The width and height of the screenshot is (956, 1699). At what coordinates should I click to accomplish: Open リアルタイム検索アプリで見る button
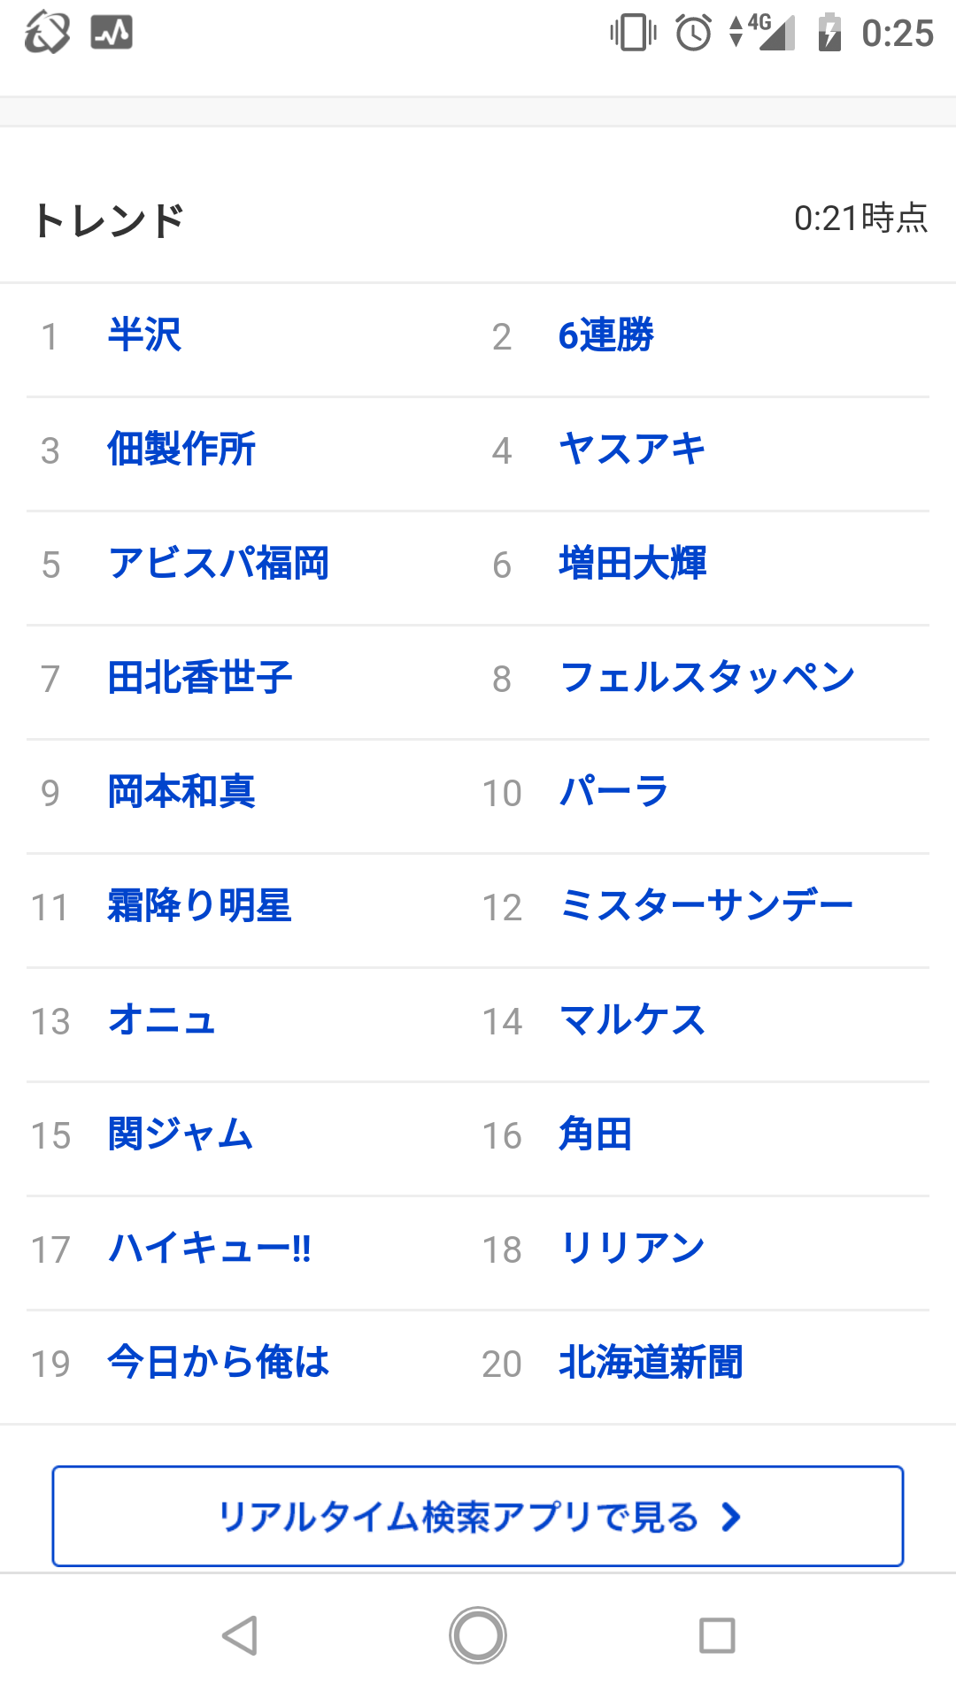pyautogui.click(x=459, y=1517)
